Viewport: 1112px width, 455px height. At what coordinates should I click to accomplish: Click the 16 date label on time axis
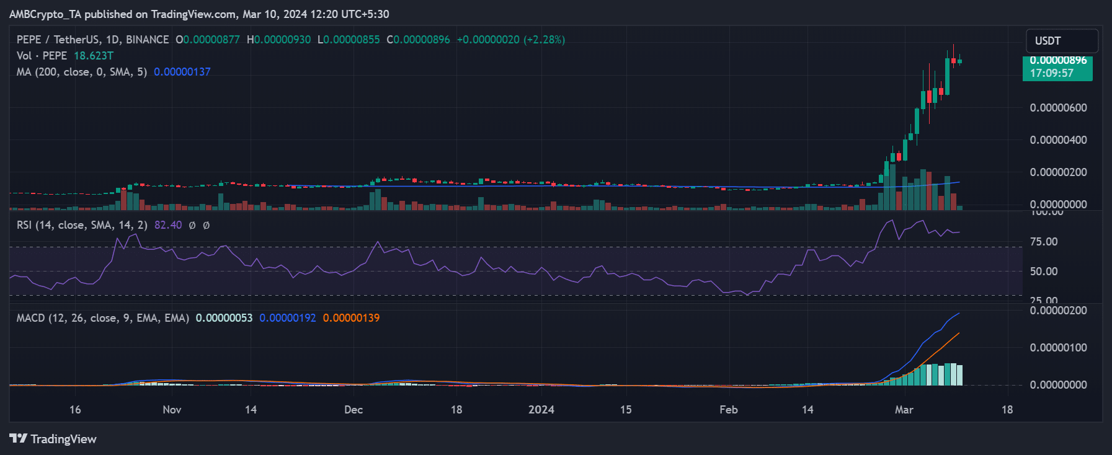[75, 410]
